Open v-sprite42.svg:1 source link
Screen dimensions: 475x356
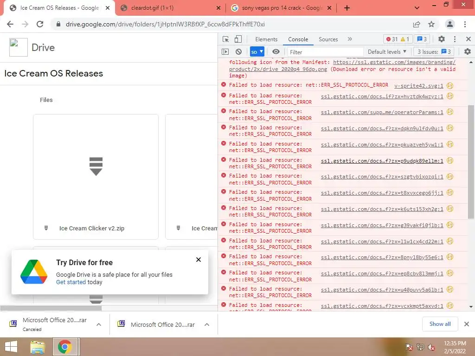[x=419, y=86]
